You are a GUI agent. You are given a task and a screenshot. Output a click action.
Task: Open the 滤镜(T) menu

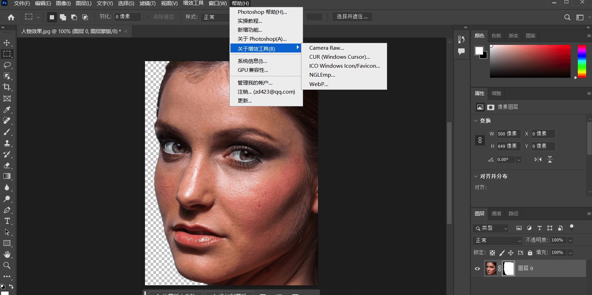[147, 3]
